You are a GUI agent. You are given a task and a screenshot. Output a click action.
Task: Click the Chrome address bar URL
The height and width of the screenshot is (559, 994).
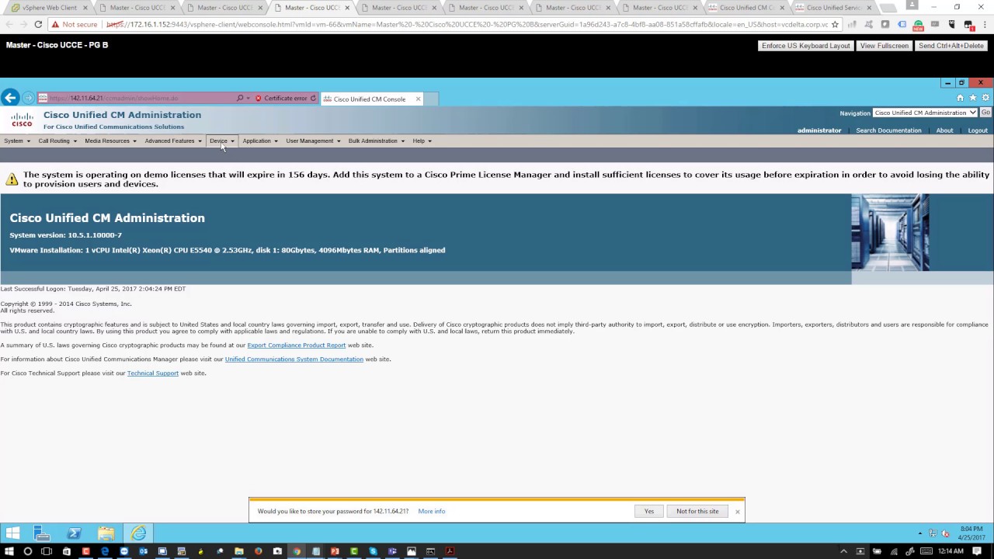click(x=466, y=24)
